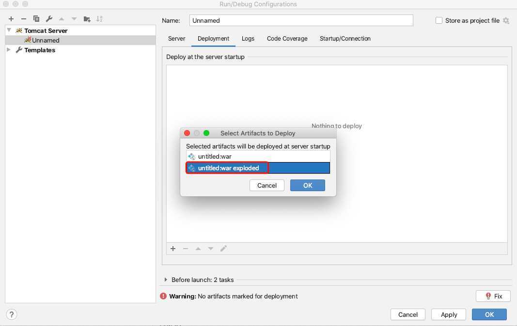This screenshot has height=326, width=517.
Task: Click the untitled:war artifact icon
Action: 191,156
